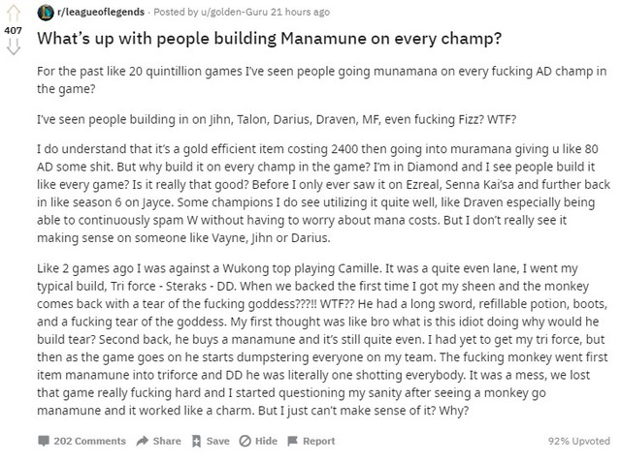Click the '92% Upvoted' label

click(579, 441)
